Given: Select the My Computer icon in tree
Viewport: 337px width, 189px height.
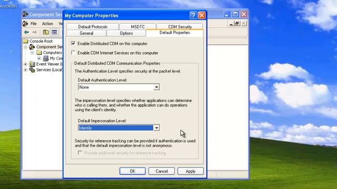Looking at the screenshot, I should 46,58.
